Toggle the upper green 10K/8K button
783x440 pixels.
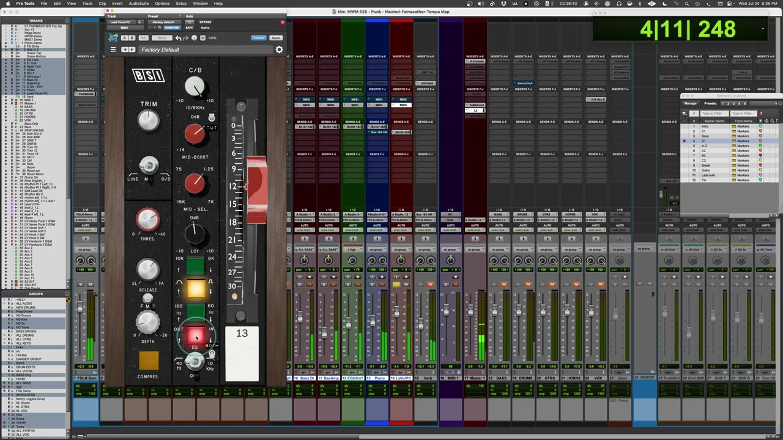(x=195, y=266)
